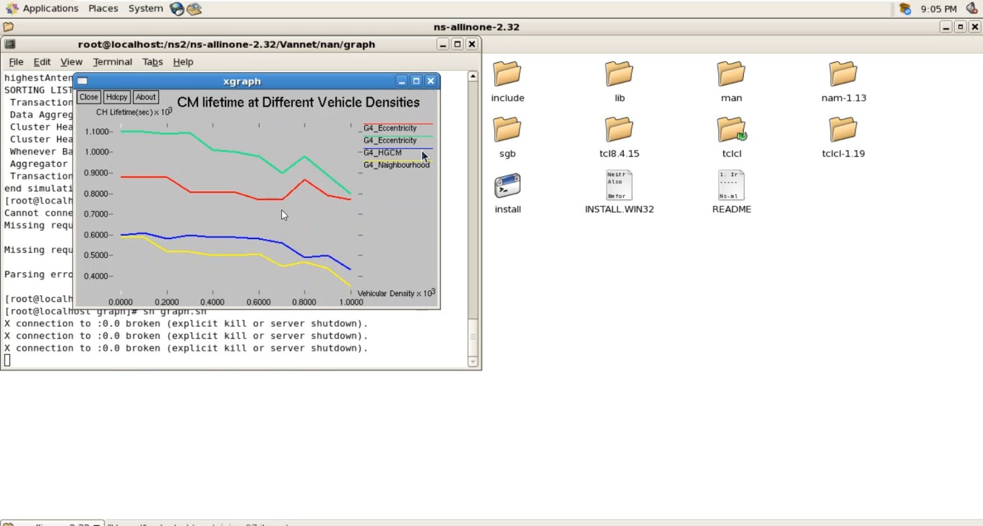Select the install script file icon
The height and width of the screenshot is (526, 983).
507,186
